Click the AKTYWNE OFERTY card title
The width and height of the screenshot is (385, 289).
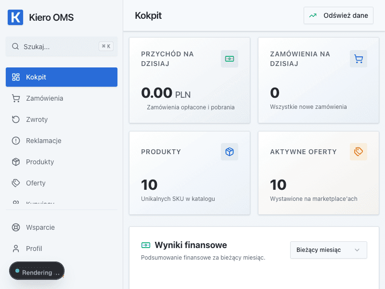click(304, 152)
